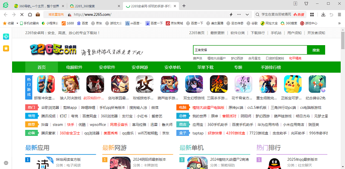Click the 王者荣耀 site search field
This screenshot has width=345, height=169.
tap(250, 50)
